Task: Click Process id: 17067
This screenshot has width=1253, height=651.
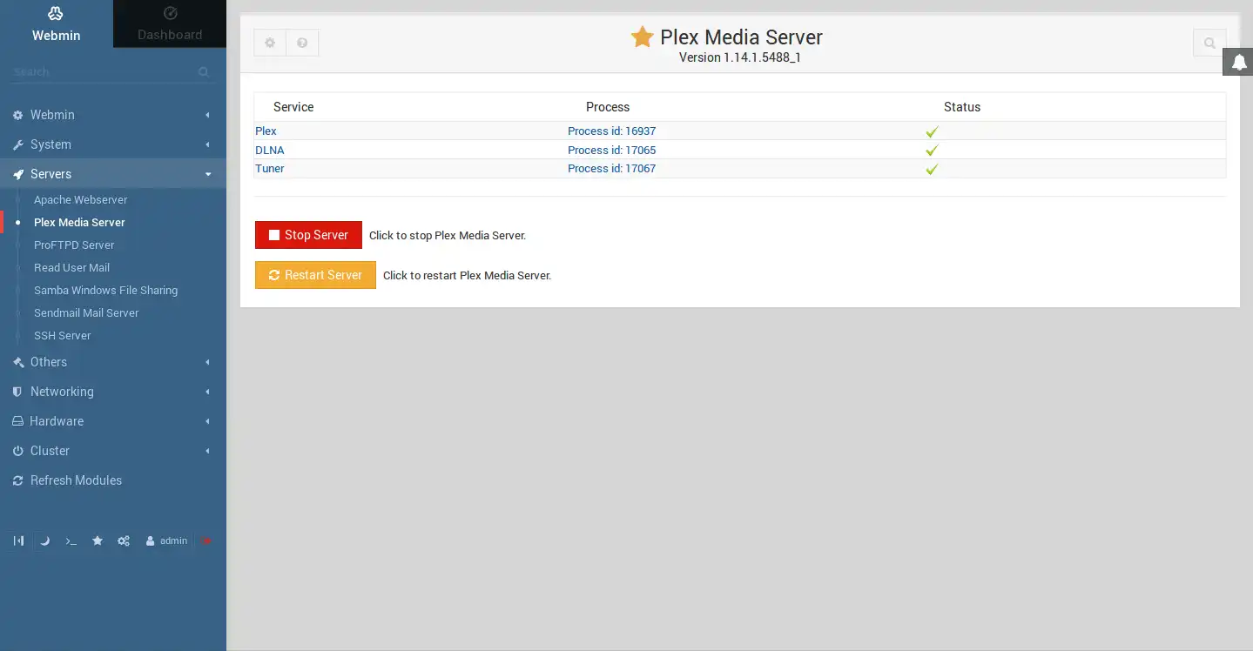Action: point(611,169)
